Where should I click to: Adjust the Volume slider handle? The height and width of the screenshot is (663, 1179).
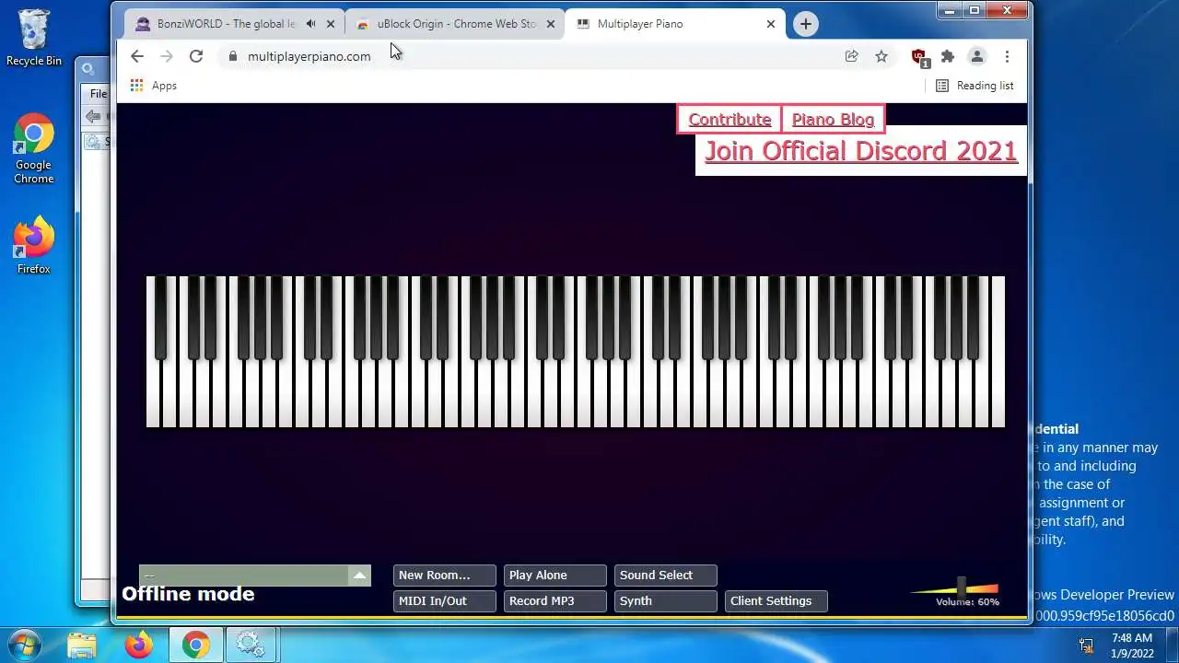(962, 587)
